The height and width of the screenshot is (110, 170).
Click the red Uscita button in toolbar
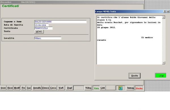click(x=139, y=88)
